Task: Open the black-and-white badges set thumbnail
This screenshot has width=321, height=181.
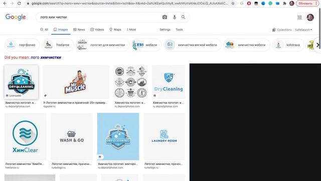Action: pos(130,82)
